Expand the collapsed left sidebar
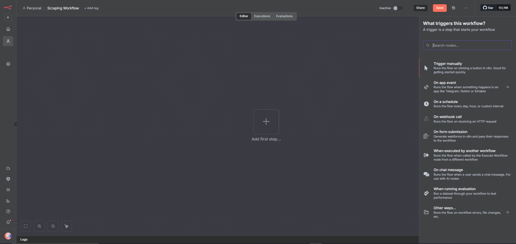 click(x=16, y=124)
